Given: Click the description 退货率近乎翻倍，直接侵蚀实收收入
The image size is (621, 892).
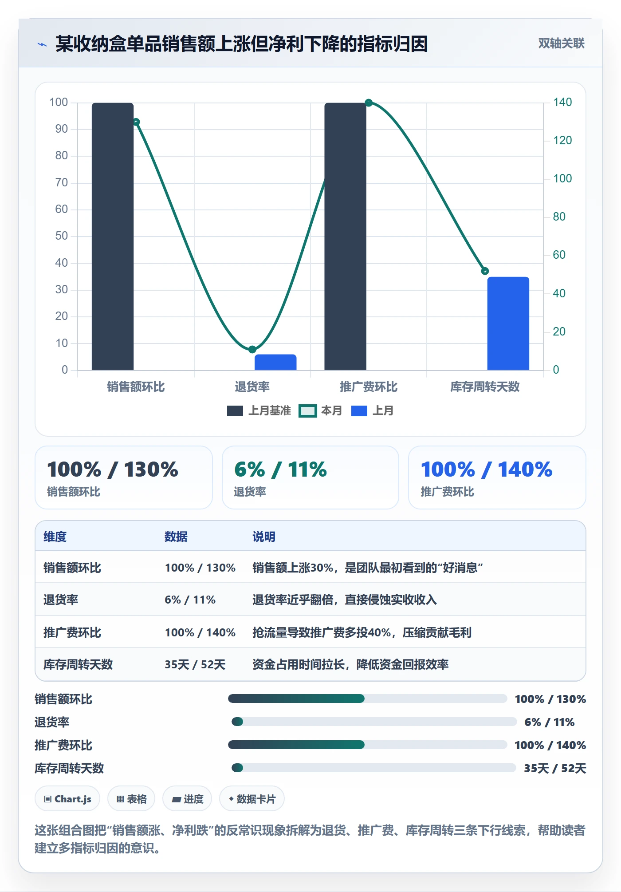Looking at the screenshot, I should coord(345,600).
